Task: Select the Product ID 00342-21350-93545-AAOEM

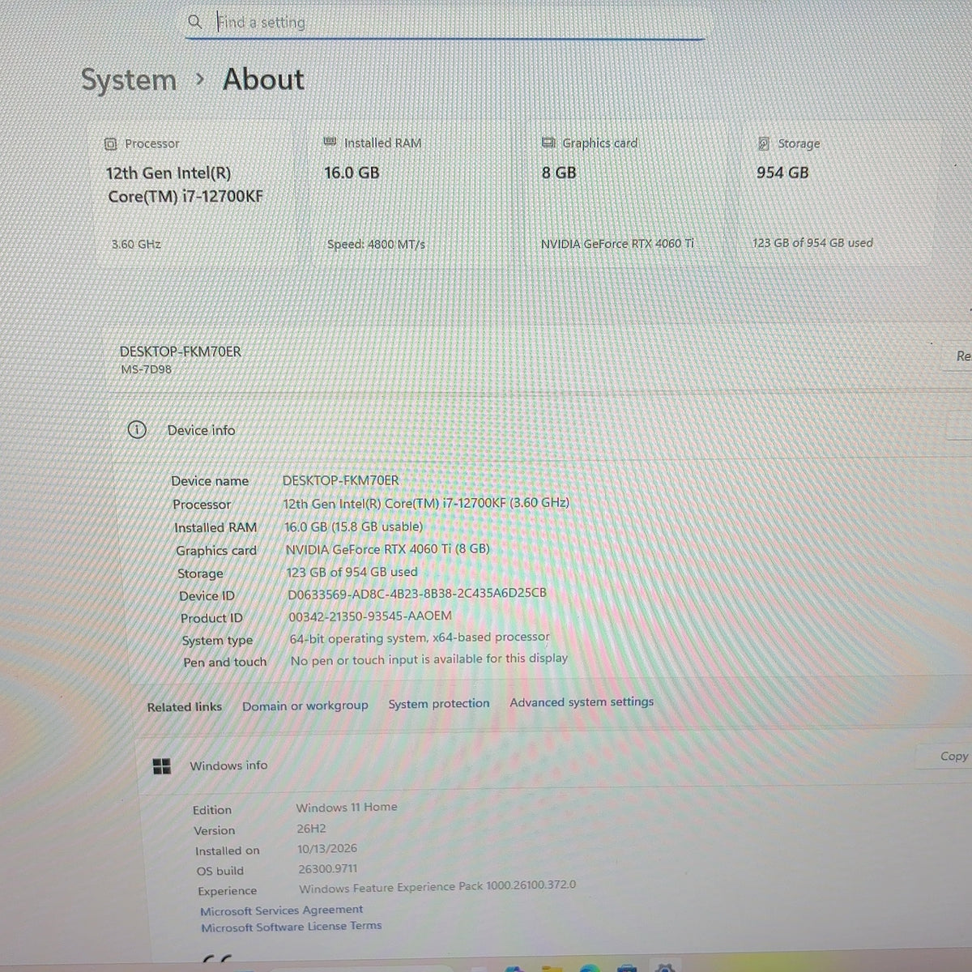Action: 370,616
